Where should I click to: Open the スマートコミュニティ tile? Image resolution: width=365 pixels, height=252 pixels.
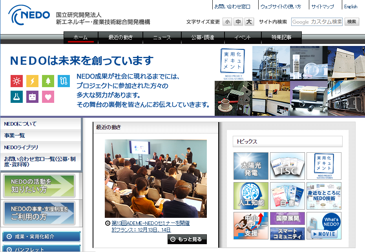tap(287, 234)
